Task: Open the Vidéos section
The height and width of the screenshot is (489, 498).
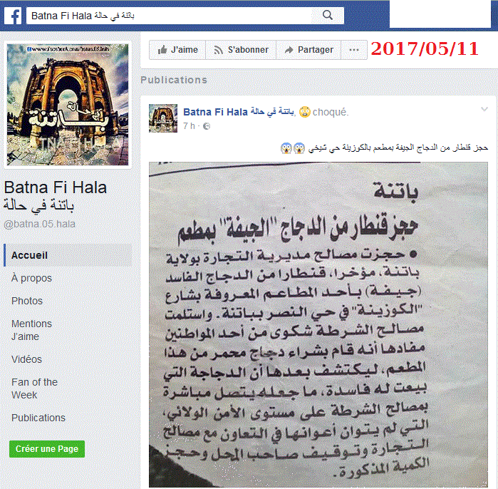Action: pyautogui.click(x=26, y=359)
